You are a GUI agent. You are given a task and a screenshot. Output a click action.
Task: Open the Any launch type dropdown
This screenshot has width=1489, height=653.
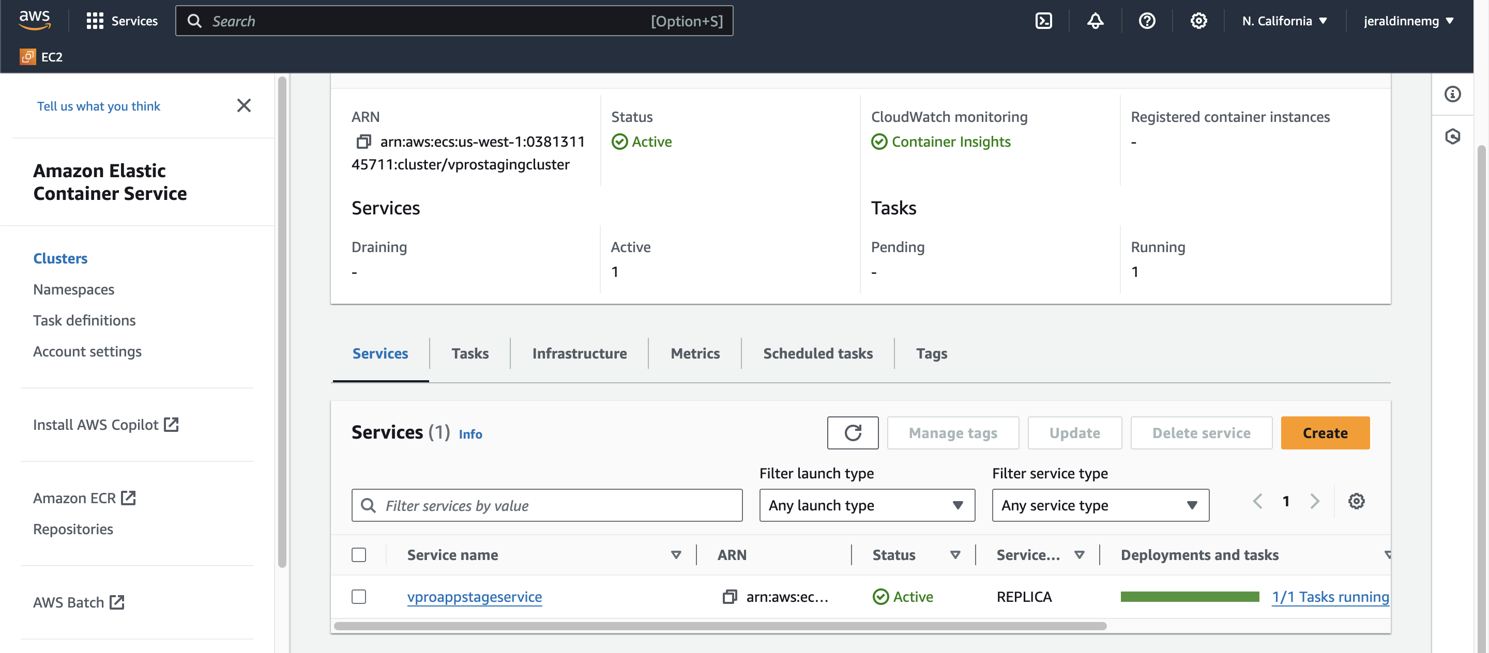pos(867,505)
